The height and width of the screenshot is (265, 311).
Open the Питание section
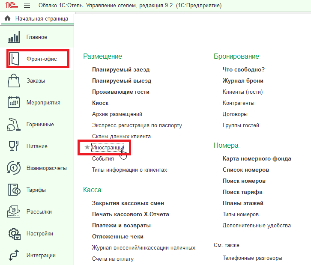pyautogui.click(x=37, y=146)
